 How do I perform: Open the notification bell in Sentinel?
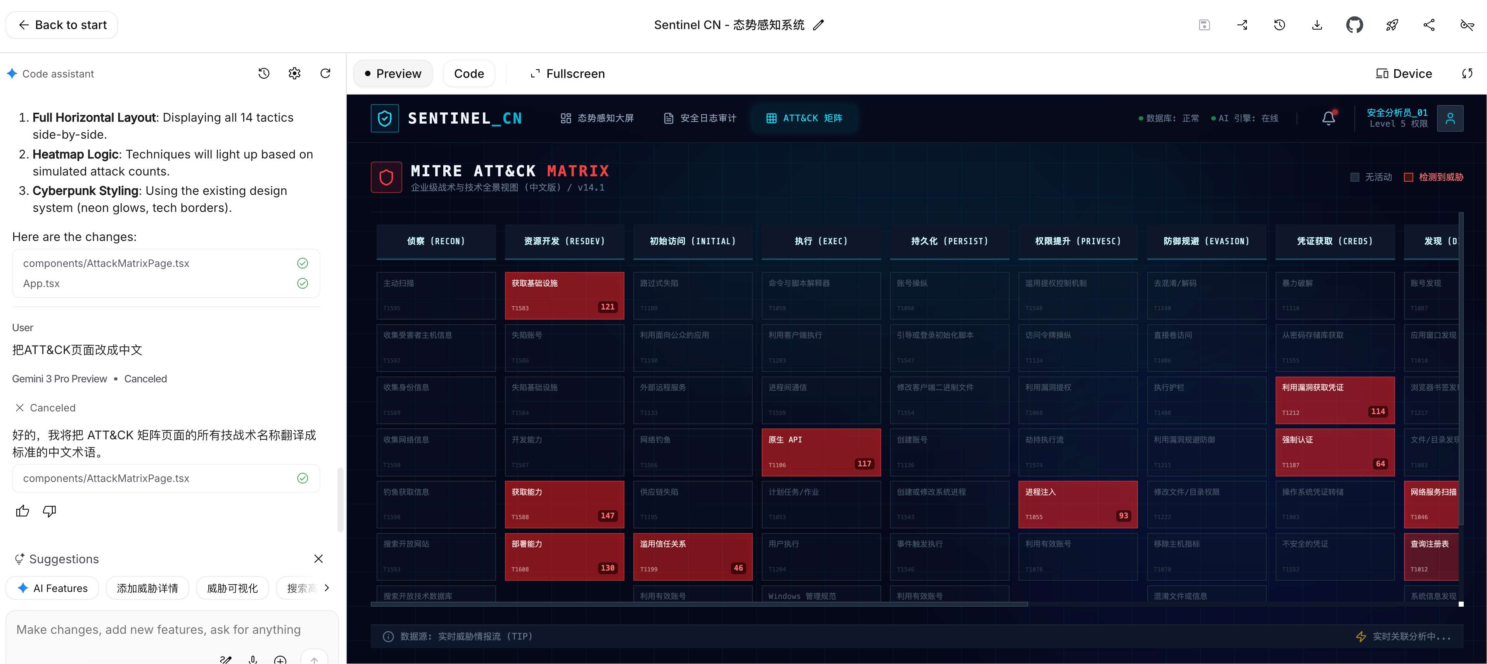pos(1328,118)
